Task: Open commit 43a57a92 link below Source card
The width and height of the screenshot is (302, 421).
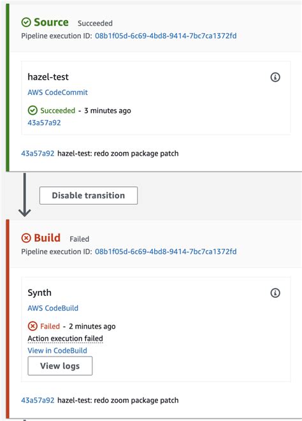Action: [x=38, y=153]
